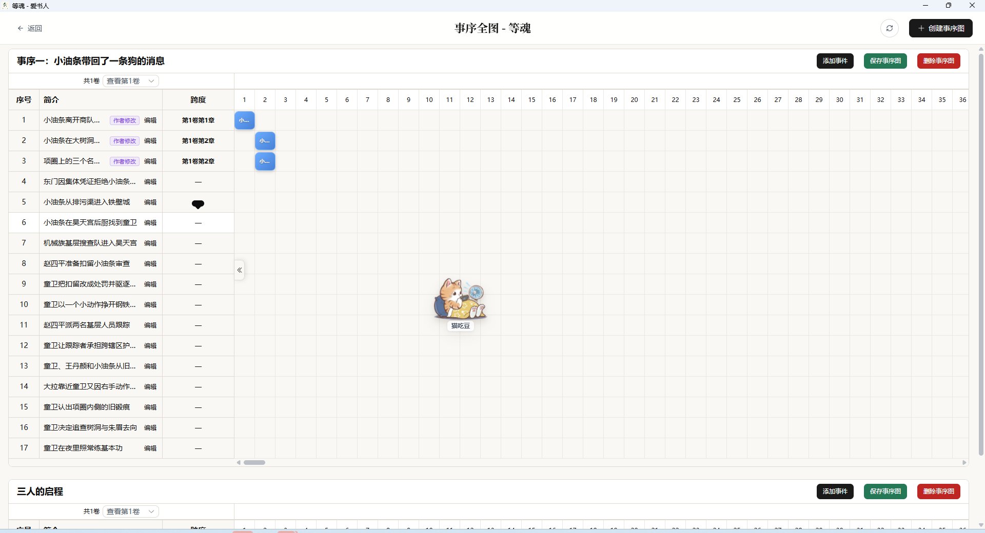The height and width of the screenshot is (533, 985).
Task: Delete 三人的启程 with 删除事序图
Action: click(x=939, y=491)
